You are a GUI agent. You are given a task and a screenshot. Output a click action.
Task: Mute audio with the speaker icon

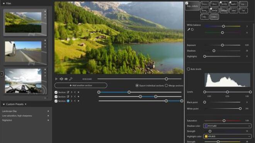click(x=61, y=79)
